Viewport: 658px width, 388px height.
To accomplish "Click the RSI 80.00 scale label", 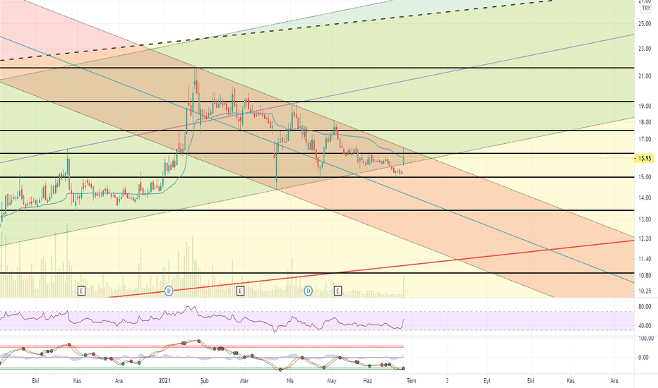I will click(x=645, y=307).
